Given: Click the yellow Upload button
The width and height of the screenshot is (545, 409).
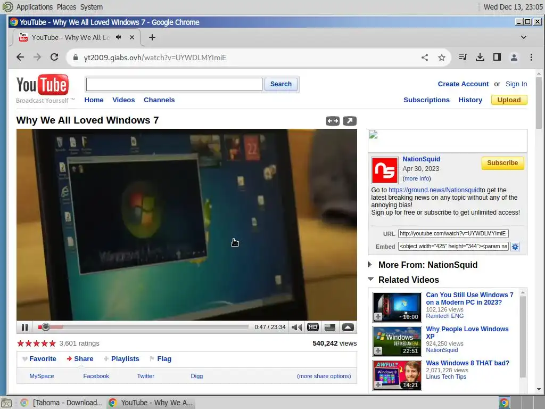Looking at the screenshot, I should click(x=509, y=100).
